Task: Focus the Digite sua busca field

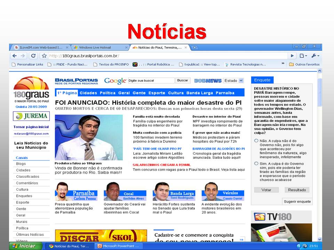Action: (x=151, y=81)
